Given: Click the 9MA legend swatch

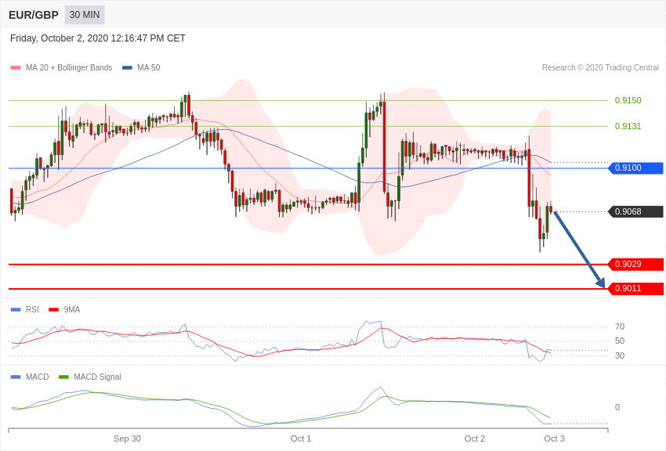Looking at the screenshot, I should click(54, 310).
